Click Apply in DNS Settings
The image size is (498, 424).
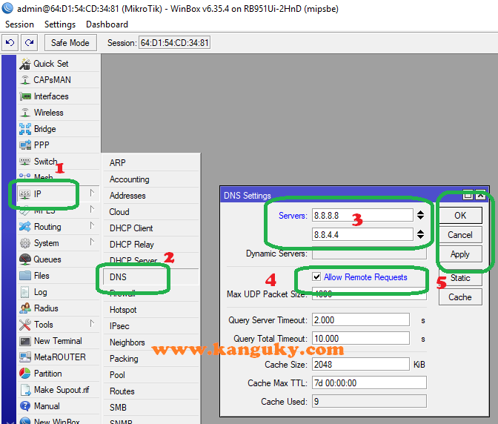(460, 254)
